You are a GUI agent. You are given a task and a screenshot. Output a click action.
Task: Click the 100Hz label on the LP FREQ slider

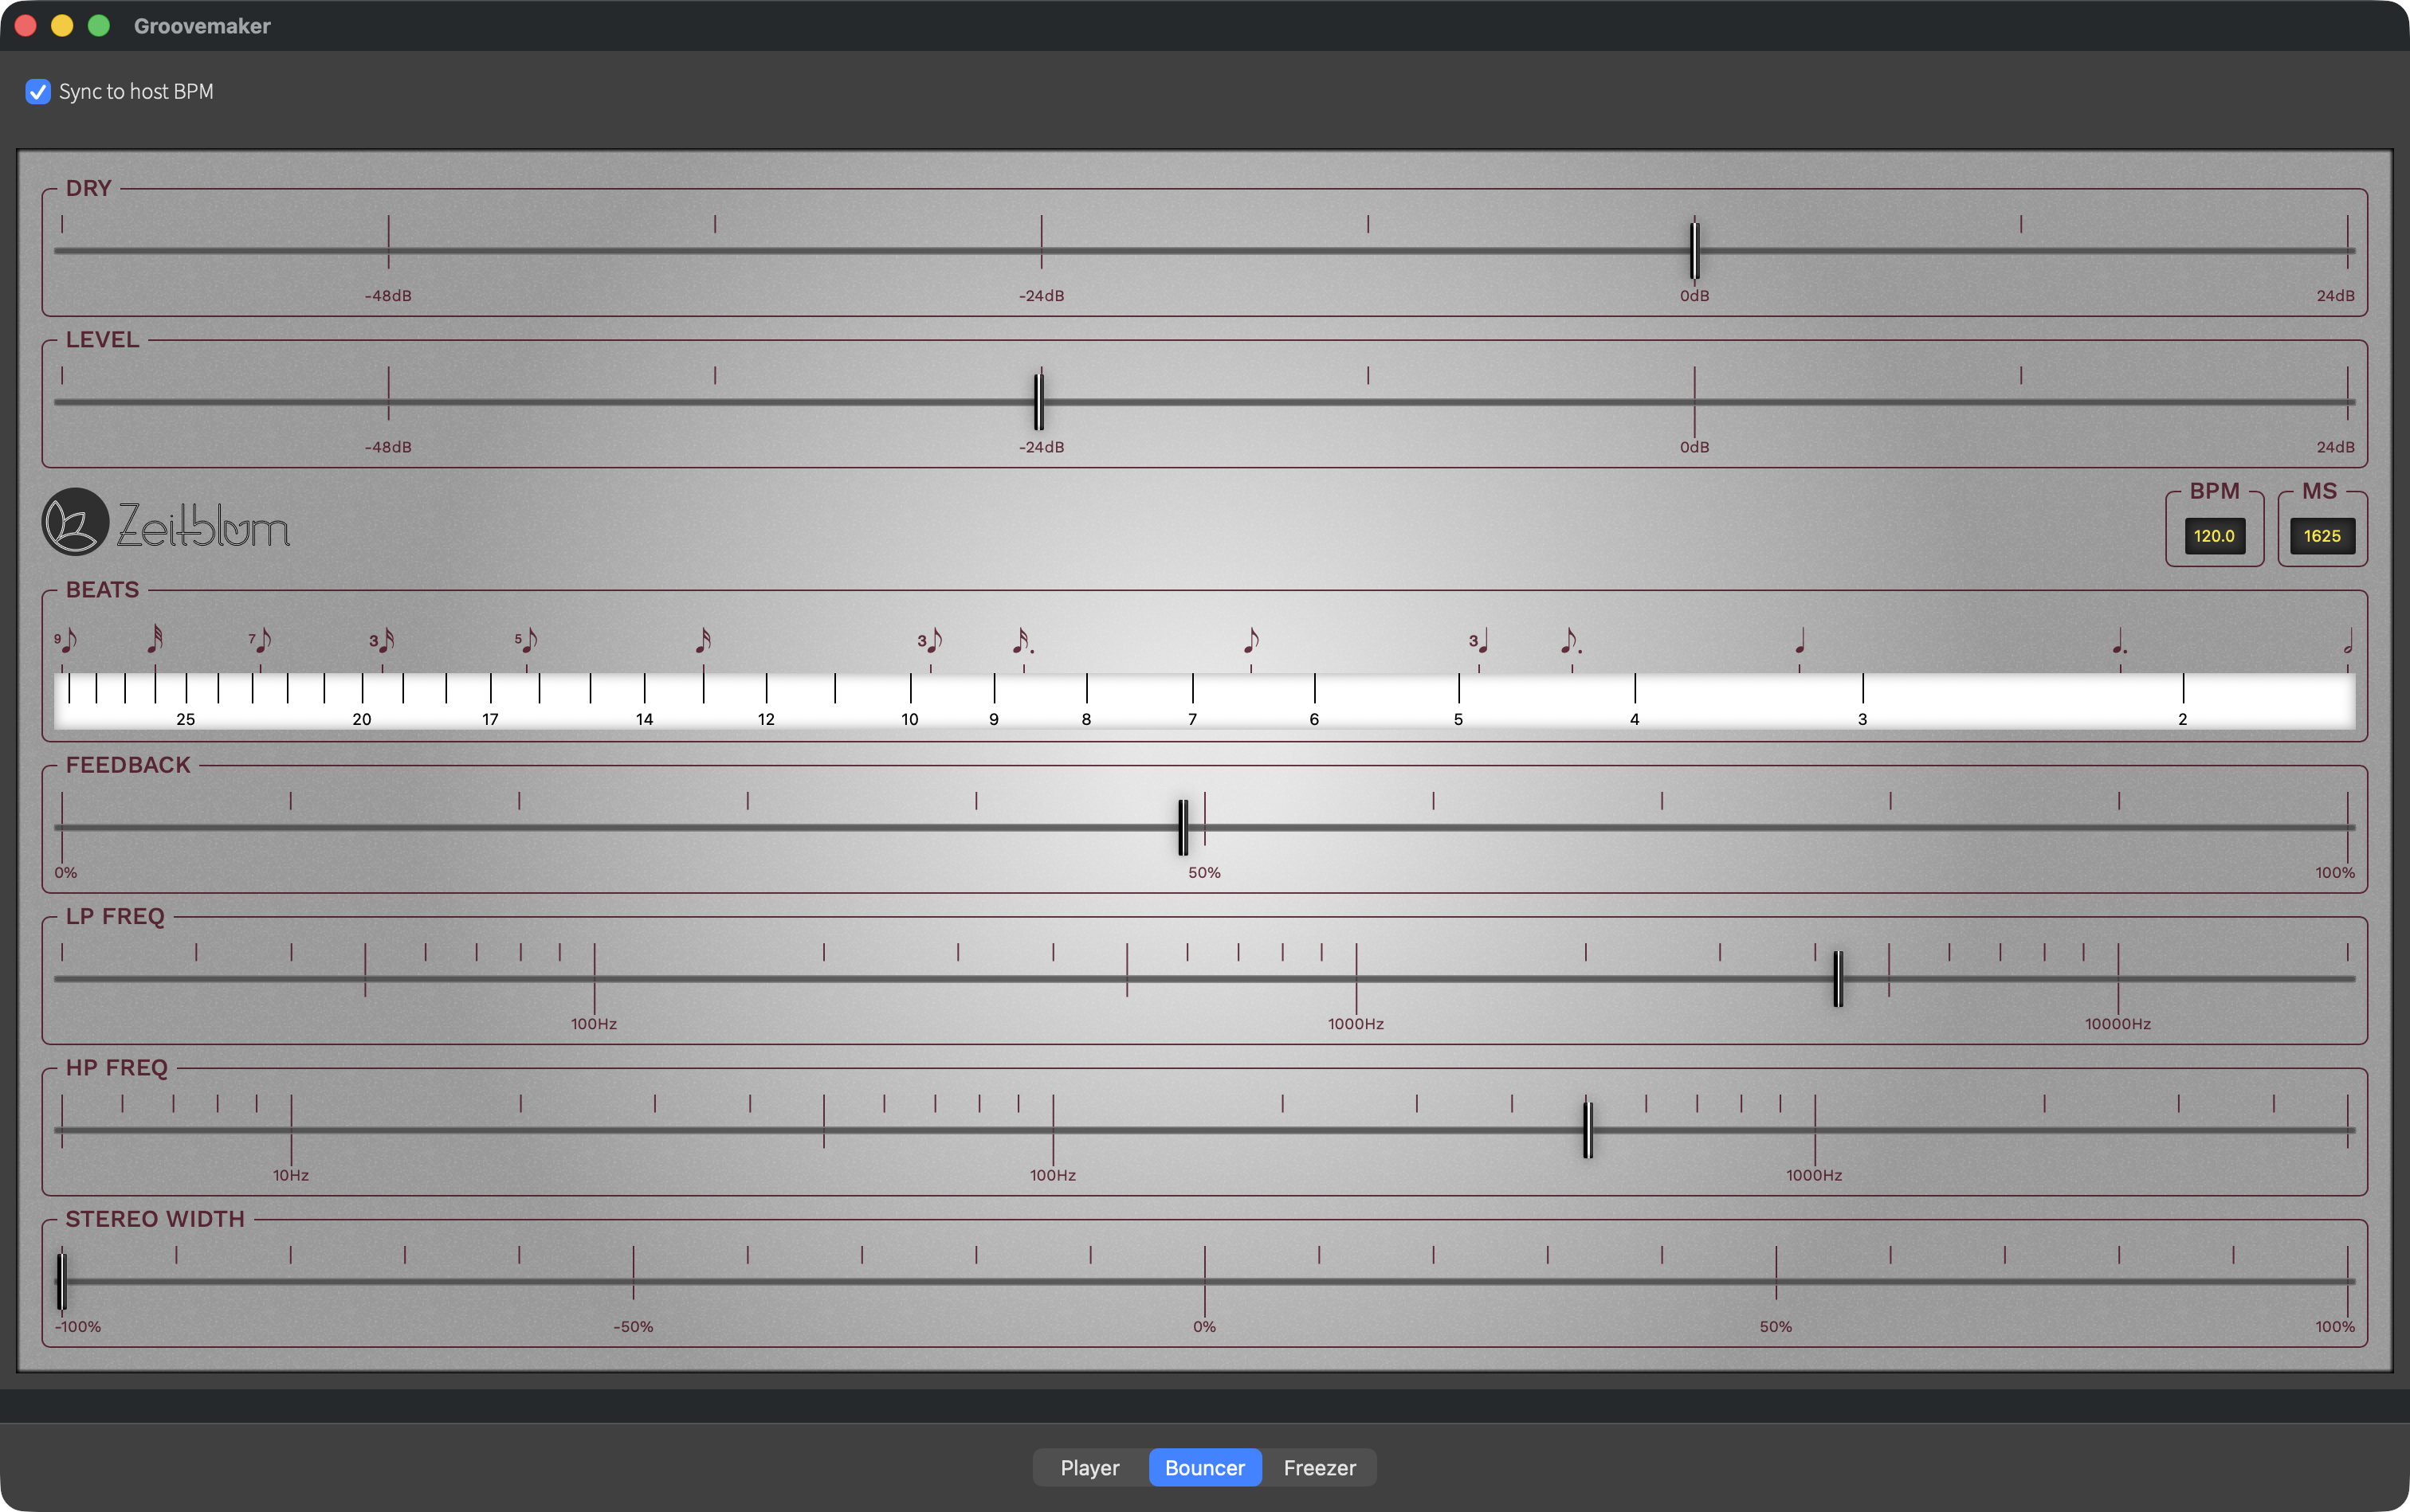tap(595, 1024)
